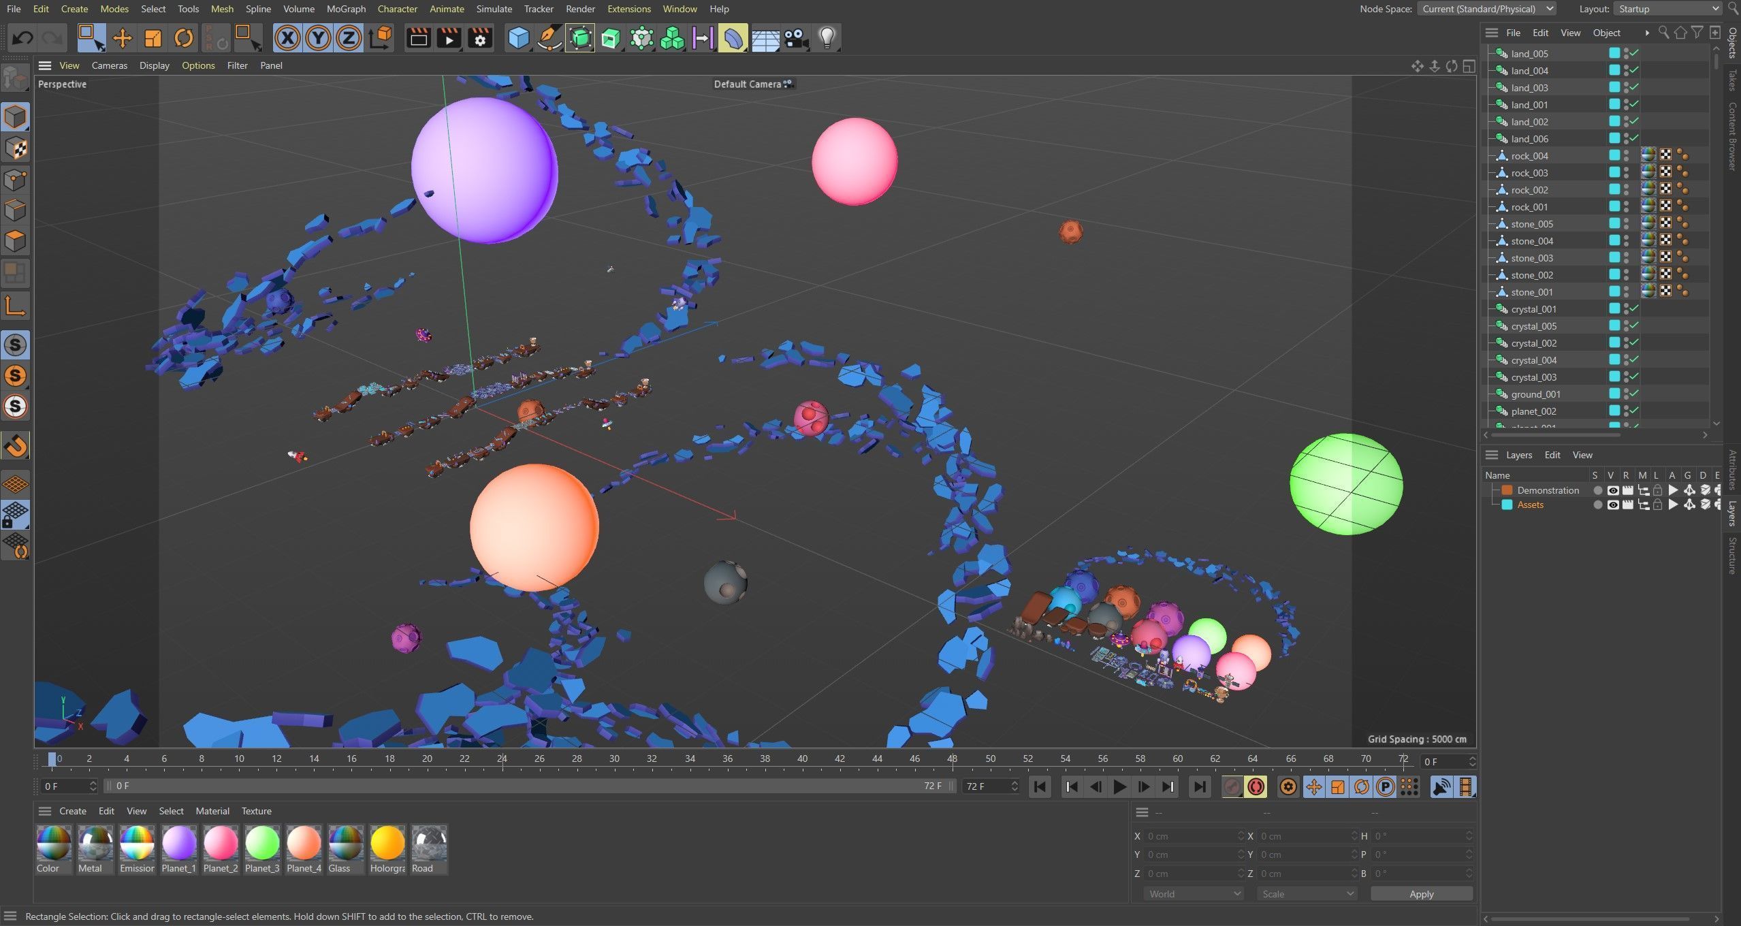Image resolution: width=1741 pixels, height=926 pixels.
Task: Toggle X axis lock
Action: 287,38
